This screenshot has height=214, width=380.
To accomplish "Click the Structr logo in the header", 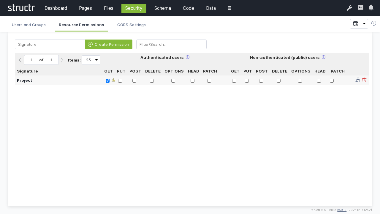I will click(x=21, y=8).
